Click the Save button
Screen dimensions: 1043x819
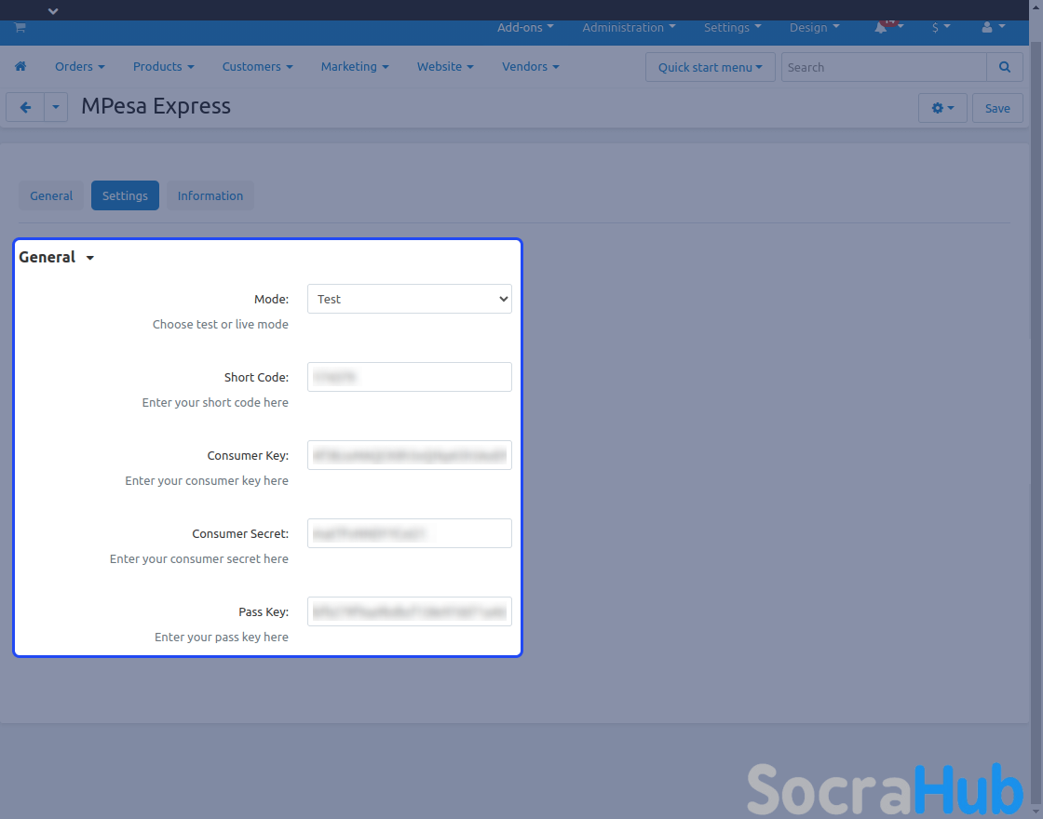(x=997, y=108)
